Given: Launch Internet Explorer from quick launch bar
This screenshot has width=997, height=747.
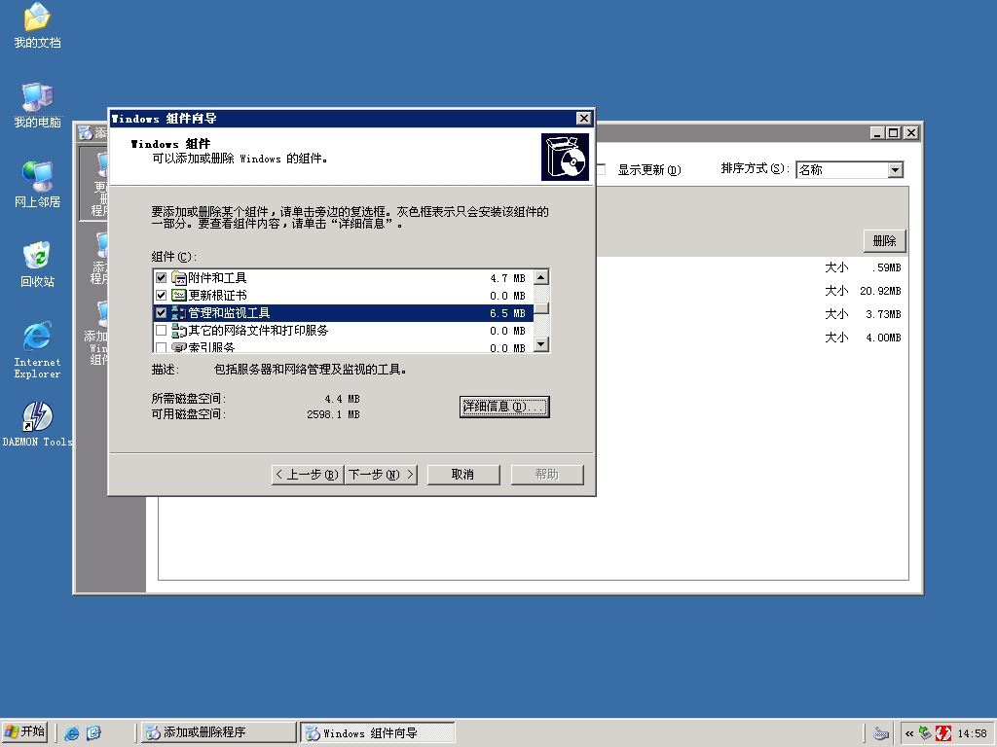Looking at the screenshot, I should 72,733.
